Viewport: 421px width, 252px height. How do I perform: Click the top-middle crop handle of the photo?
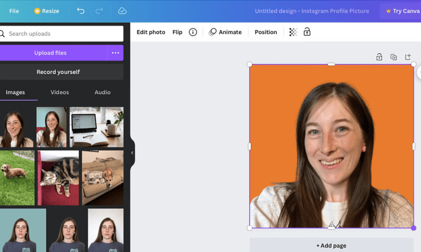[x=331, y=64]
